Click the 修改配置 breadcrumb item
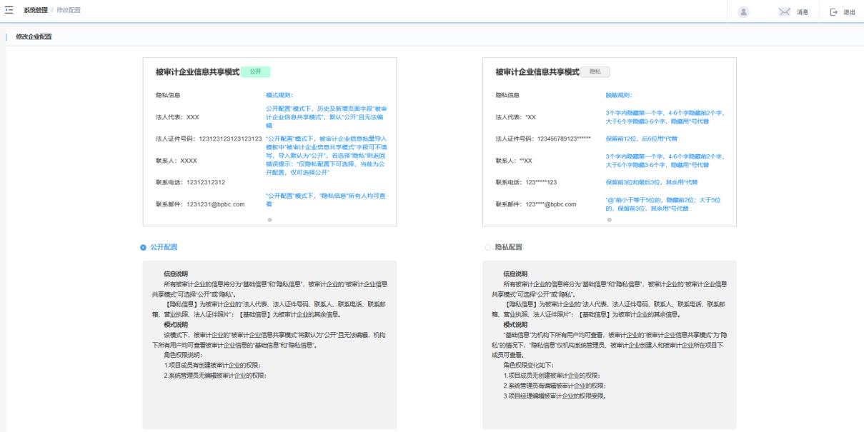Image resolution: width=864 pixels, height=432 pixels. click(x=69, y=11)
